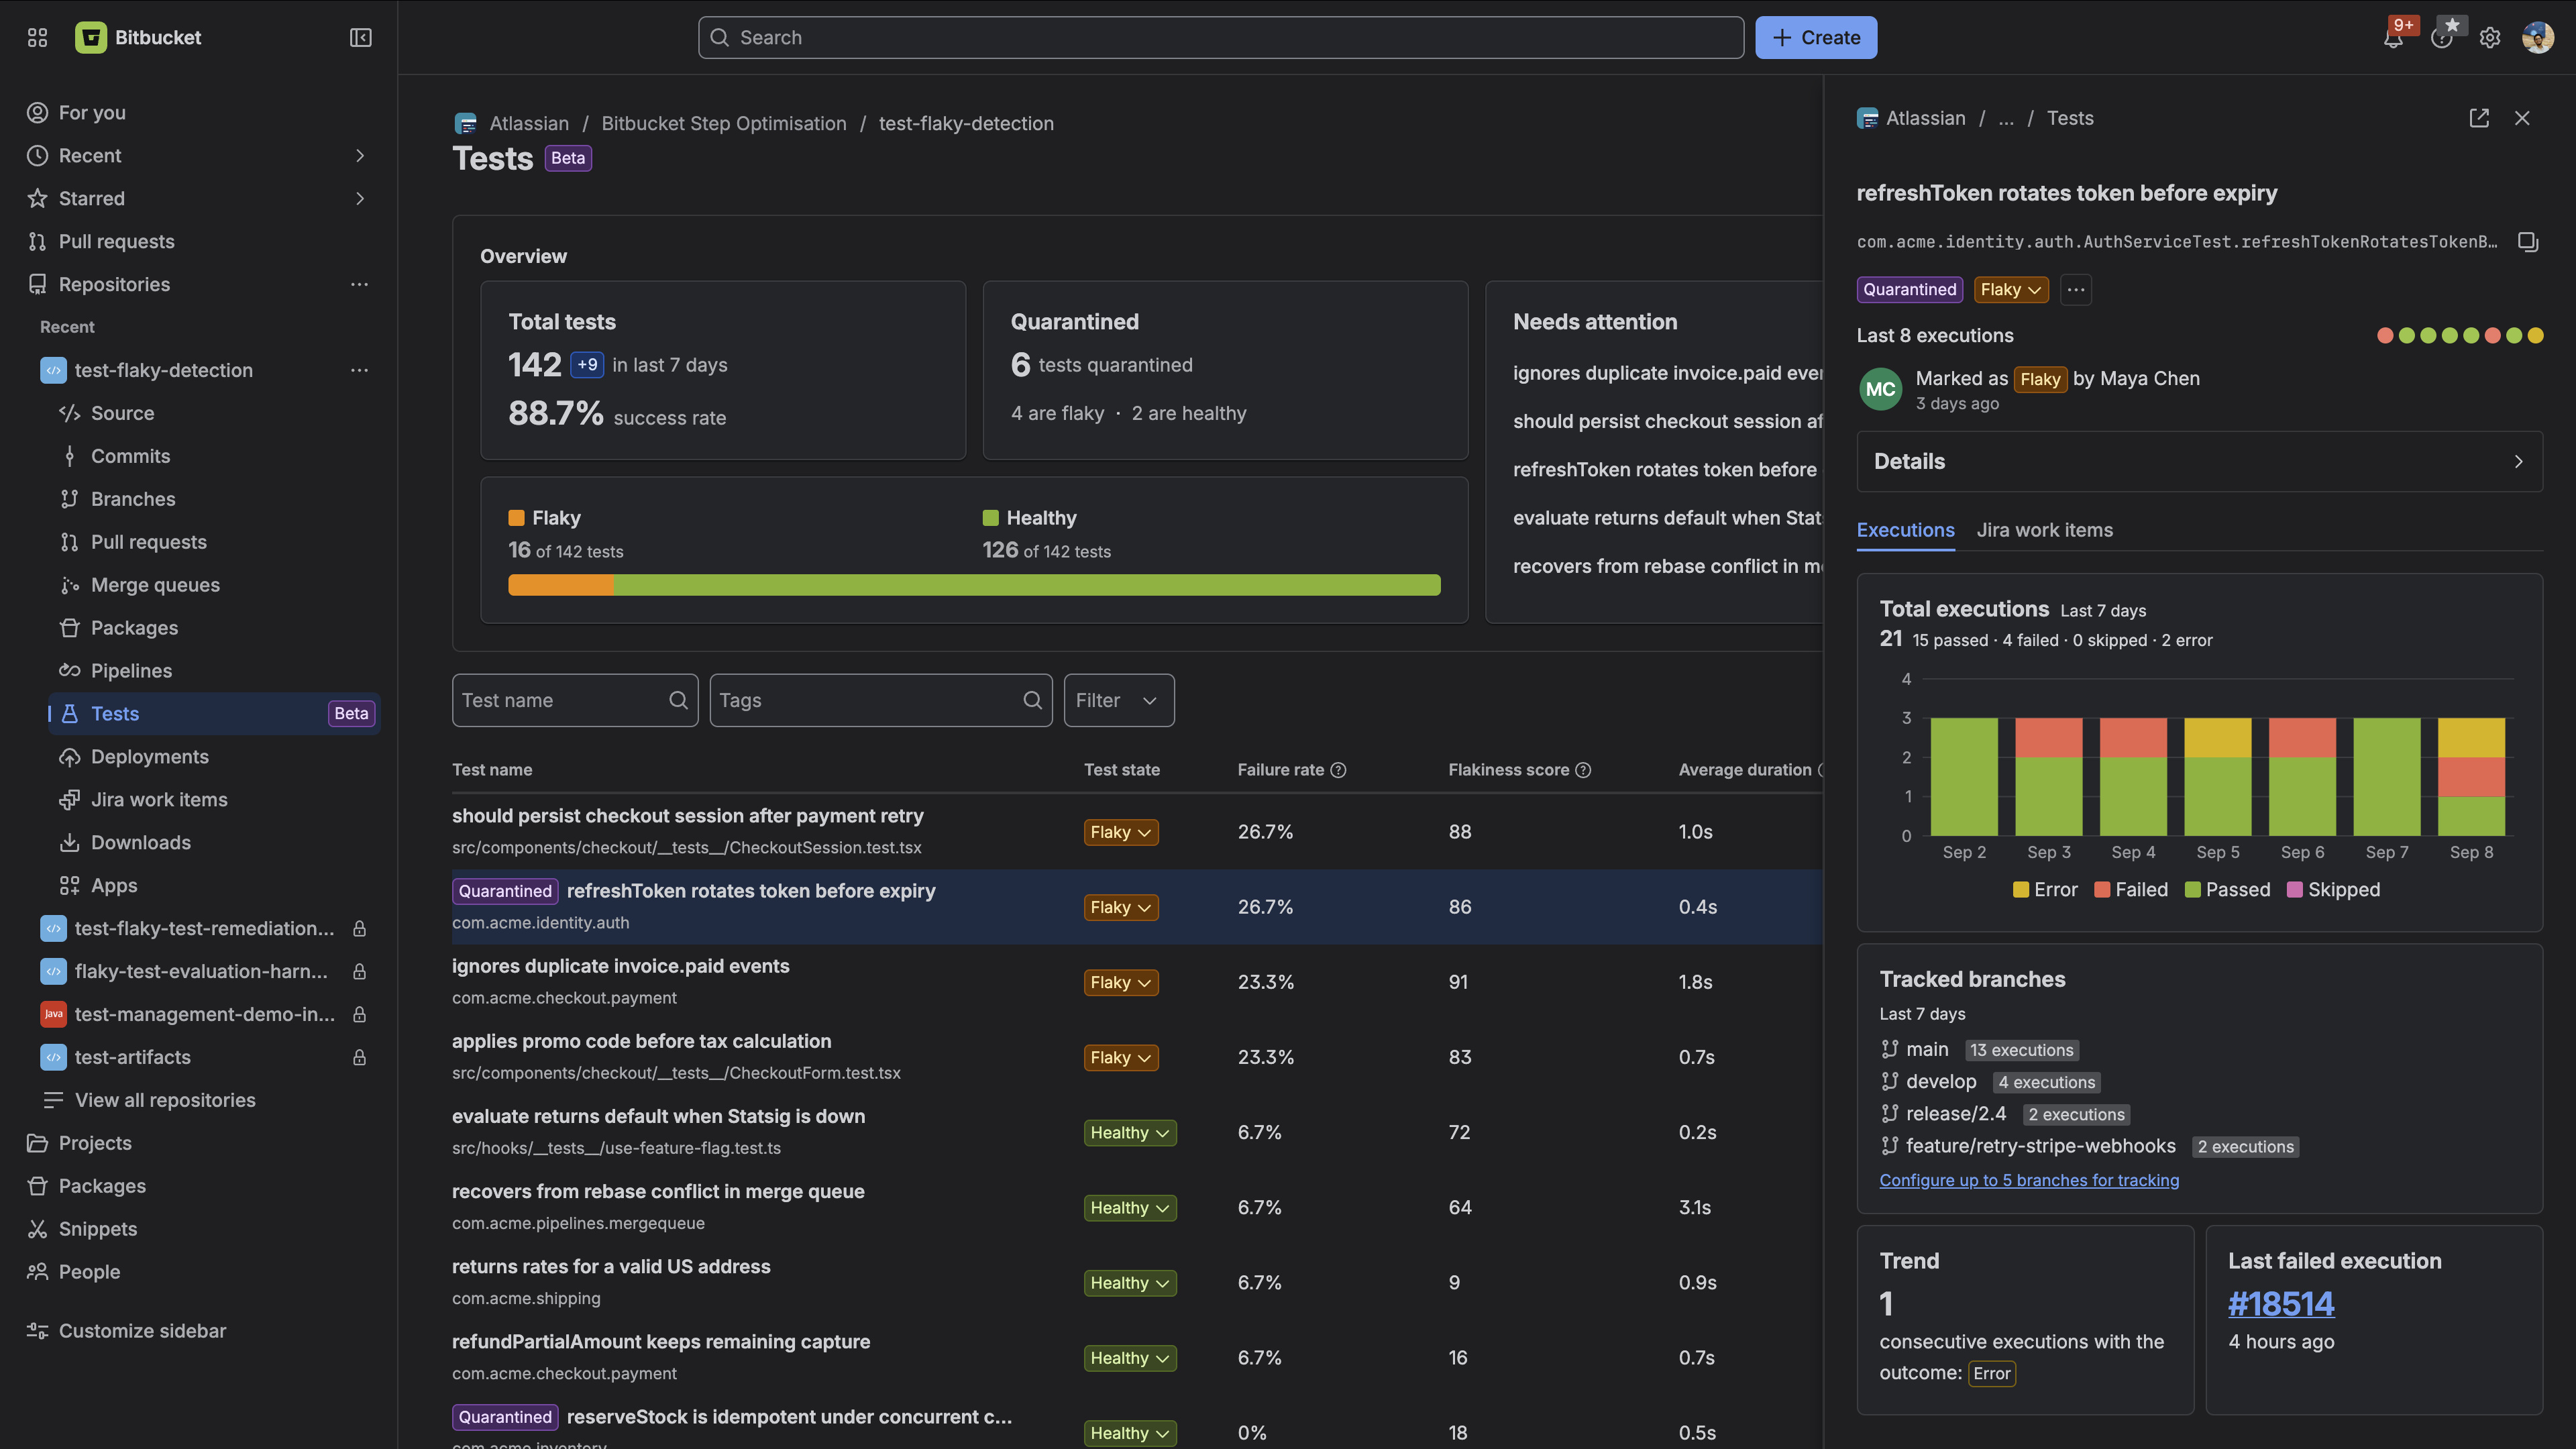The width and height of the screenshot is (2576, 1449).
Task: Open the user profile avatar
Action: pyautogui.click(x=2538, y=37)
